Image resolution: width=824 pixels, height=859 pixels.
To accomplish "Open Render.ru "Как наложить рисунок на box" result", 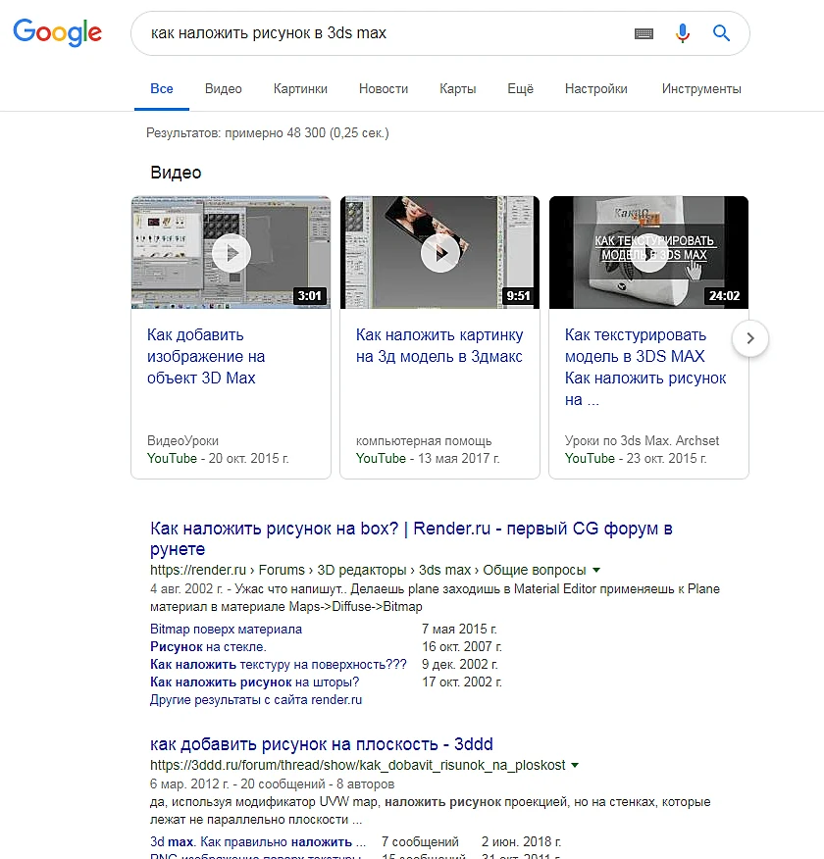I will pos(411,538).
